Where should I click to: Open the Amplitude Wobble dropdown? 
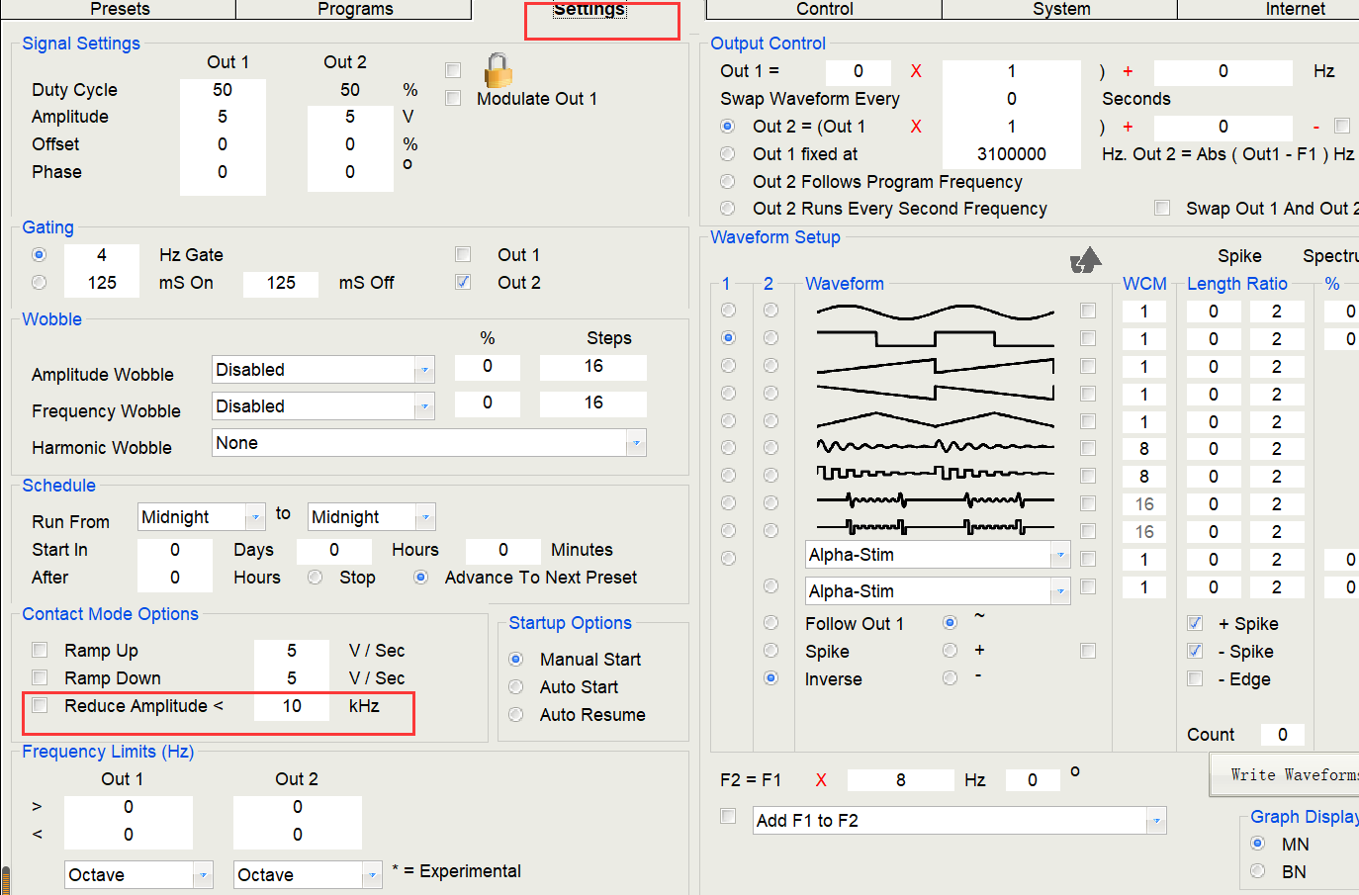click(423, 370)
